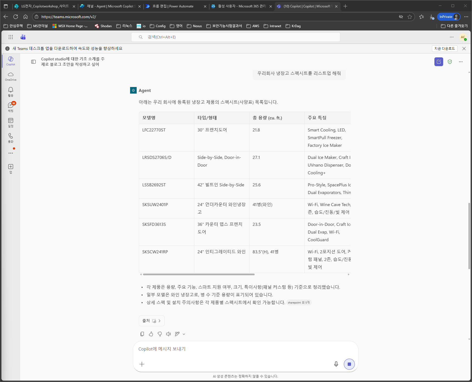
Task: Open the Teams app launcher grid
Action: [x=11, y=37]
